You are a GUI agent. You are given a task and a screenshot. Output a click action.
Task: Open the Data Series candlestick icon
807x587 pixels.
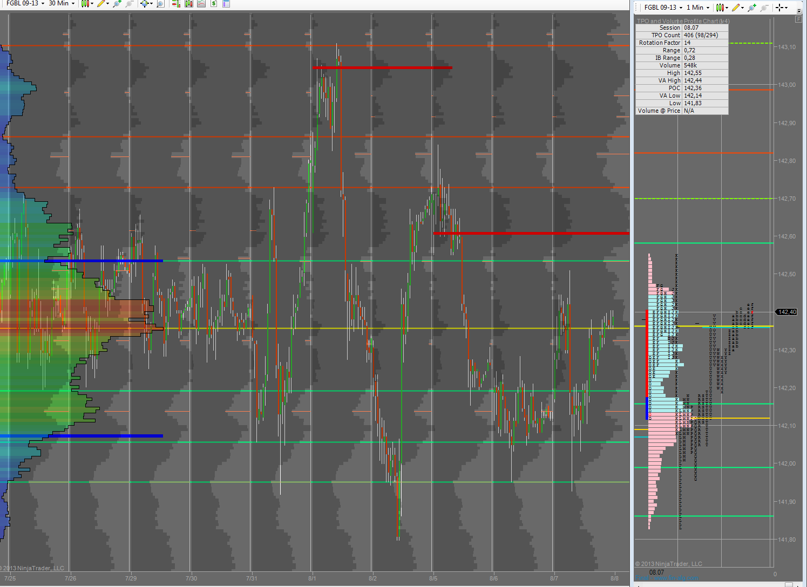click(x=188, y=4)
